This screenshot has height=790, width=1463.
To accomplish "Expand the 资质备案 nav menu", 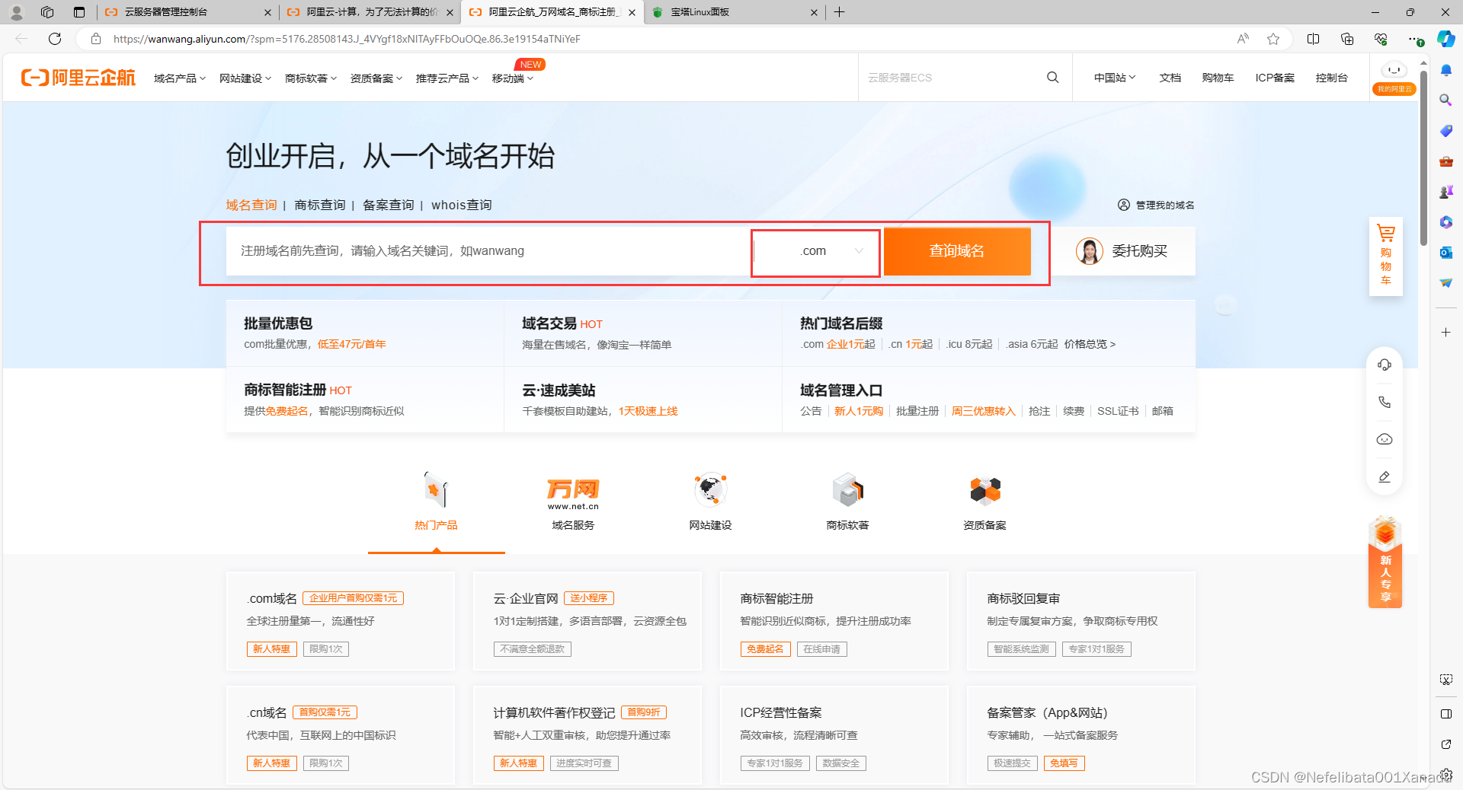I will click(376, 78).
